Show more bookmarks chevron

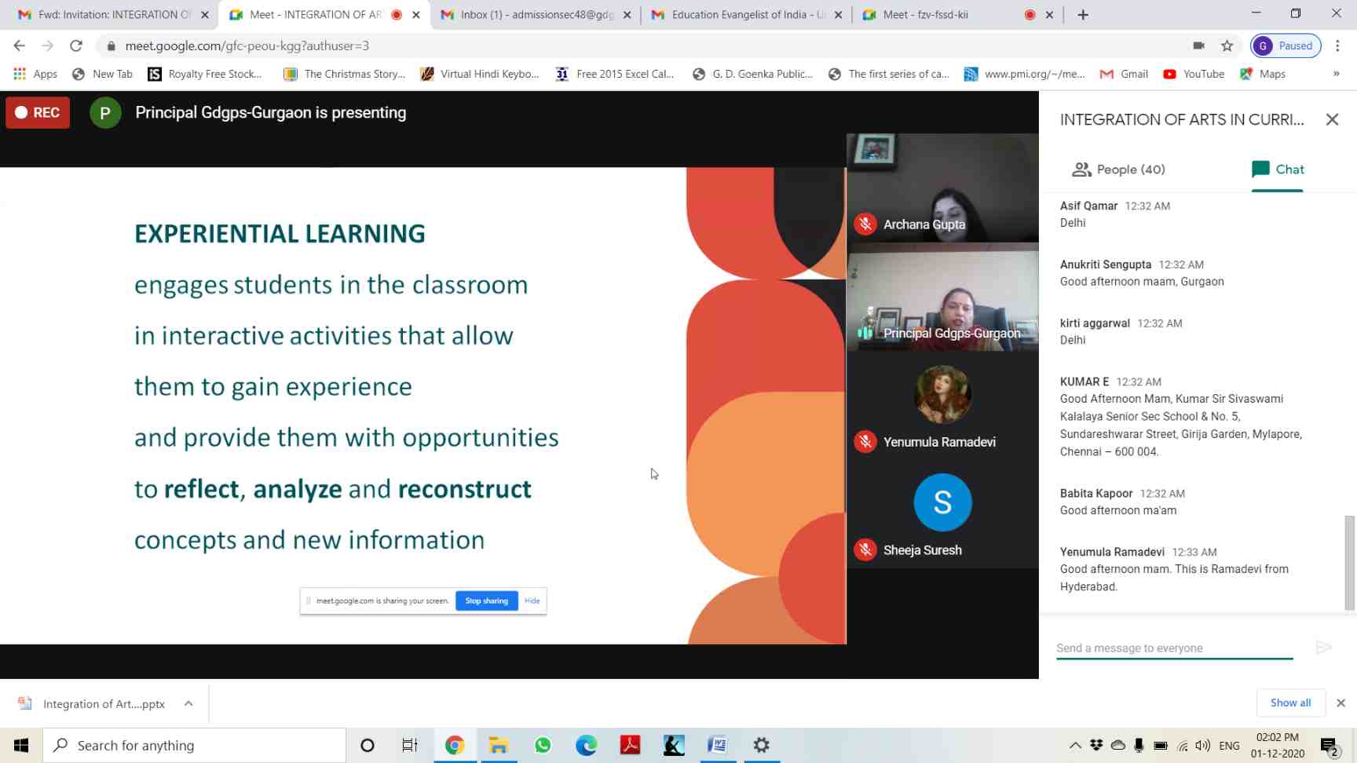pyautogui.click(x=1337, y=74)
